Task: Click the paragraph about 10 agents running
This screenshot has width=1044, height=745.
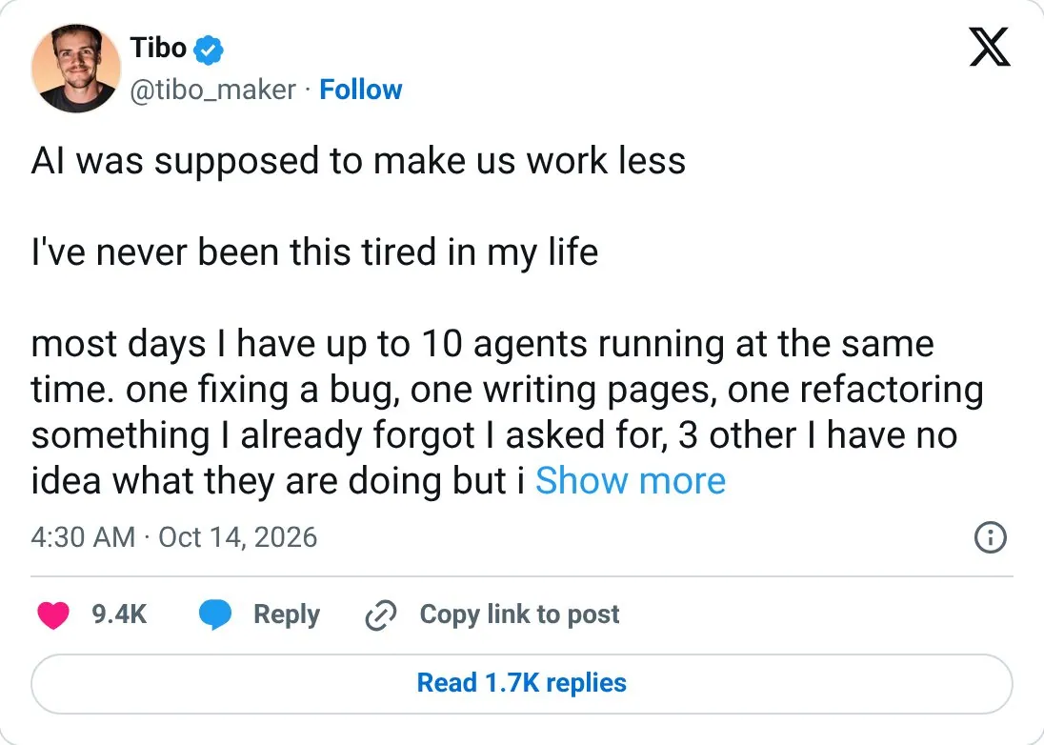Action: tap(508, 413)
